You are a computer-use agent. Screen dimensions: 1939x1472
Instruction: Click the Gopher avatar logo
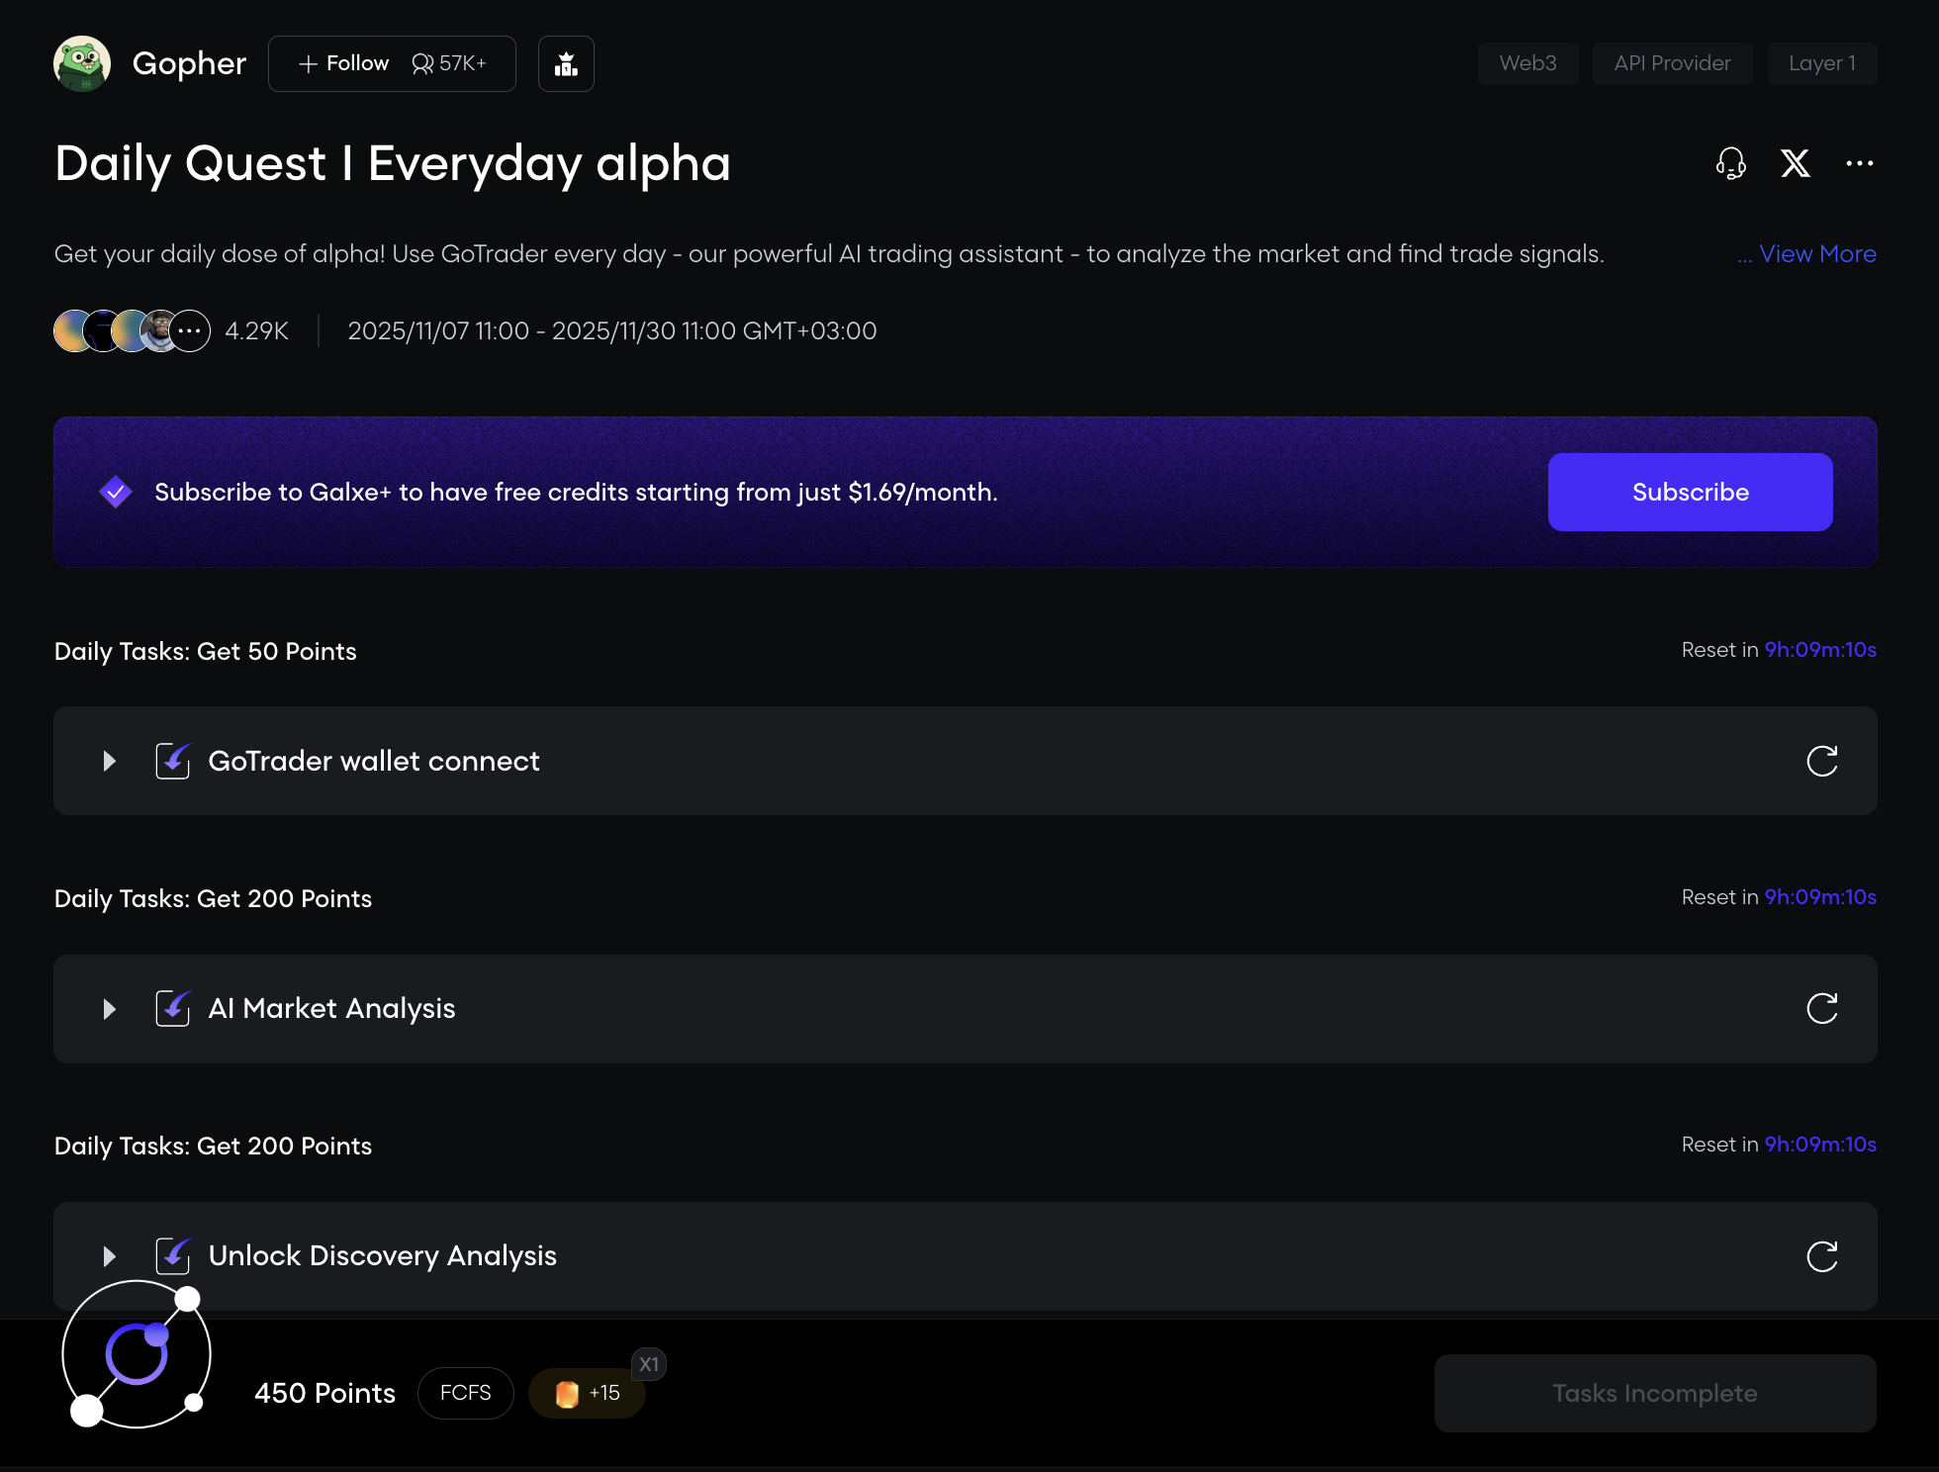coord(82,64)
